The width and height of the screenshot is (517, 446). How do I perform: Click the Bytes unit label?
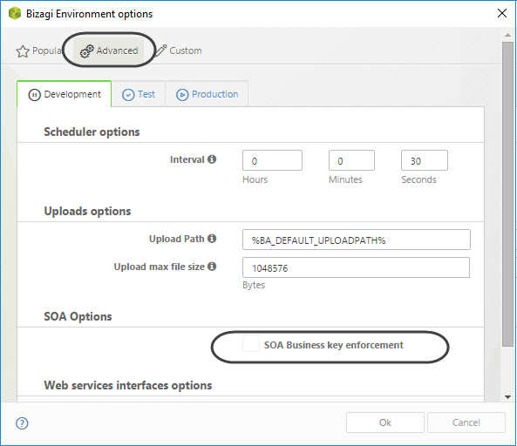pos(254,285)
